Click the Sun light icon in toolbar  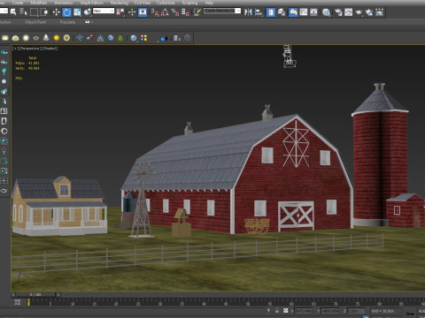pyautogui.click(x=57, y=38)
